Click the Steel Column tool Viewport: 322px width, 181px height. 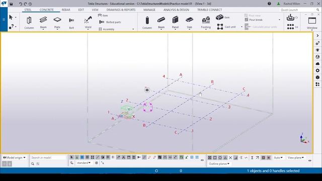29,22
